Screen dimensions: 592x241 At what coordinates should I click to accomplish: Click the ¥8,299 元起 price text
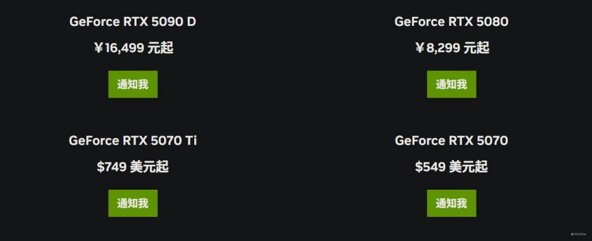pyautogui.click(x=452, y=48)
